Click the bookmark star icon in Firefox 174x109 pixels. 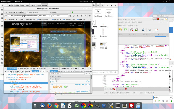click(70, 16)
